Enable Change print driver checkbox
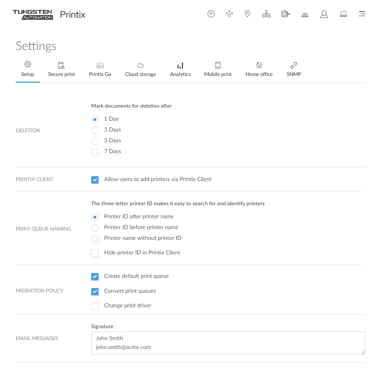The width and height of the screenshot is (381, 374). (95, 306)
